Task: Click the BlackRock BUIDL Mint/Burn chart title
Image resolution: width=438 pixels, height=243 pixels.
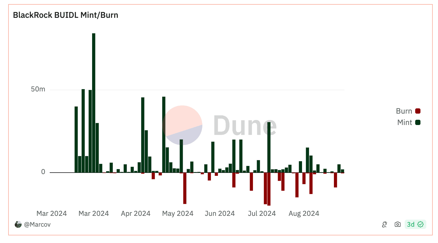Action: point(65,15)
